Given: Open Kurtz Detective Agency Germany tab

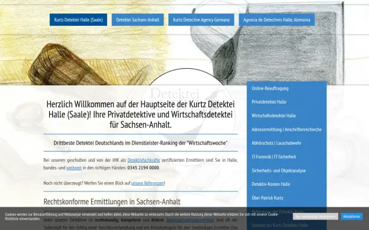Looking at the screenshot, I should [201, 20].
